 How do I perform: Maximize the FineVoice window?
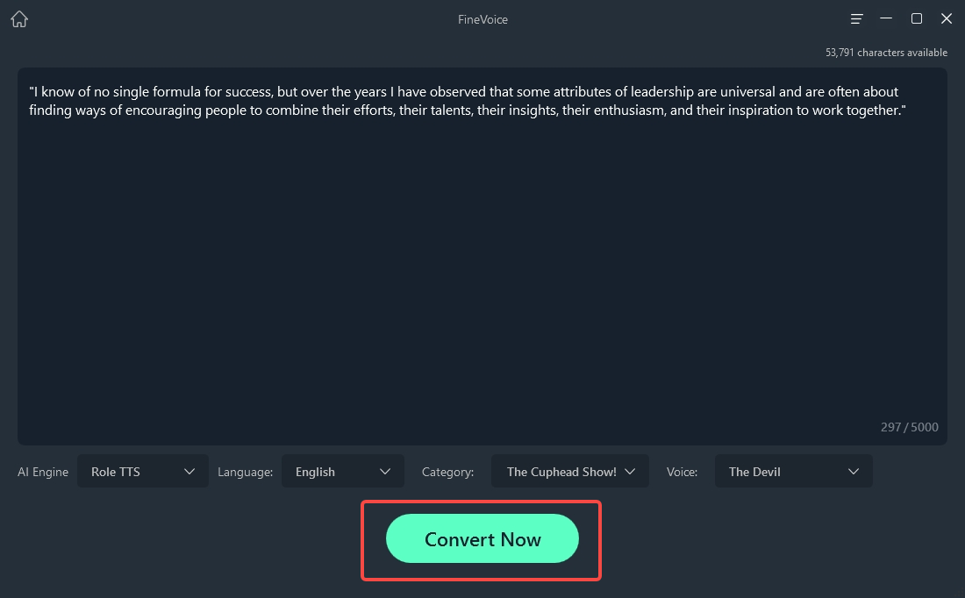click(x=917, y=19)
